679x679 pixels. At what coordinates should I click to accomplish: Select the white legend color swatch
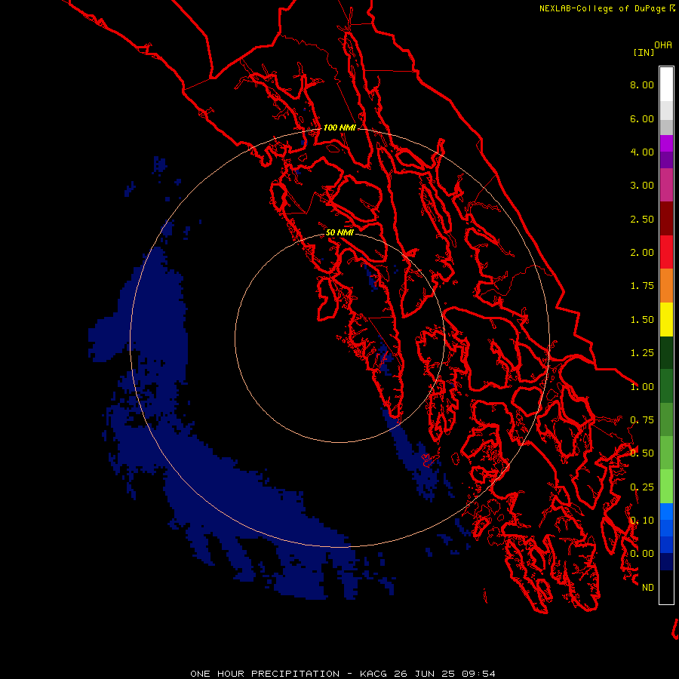[x=666, y=84]
